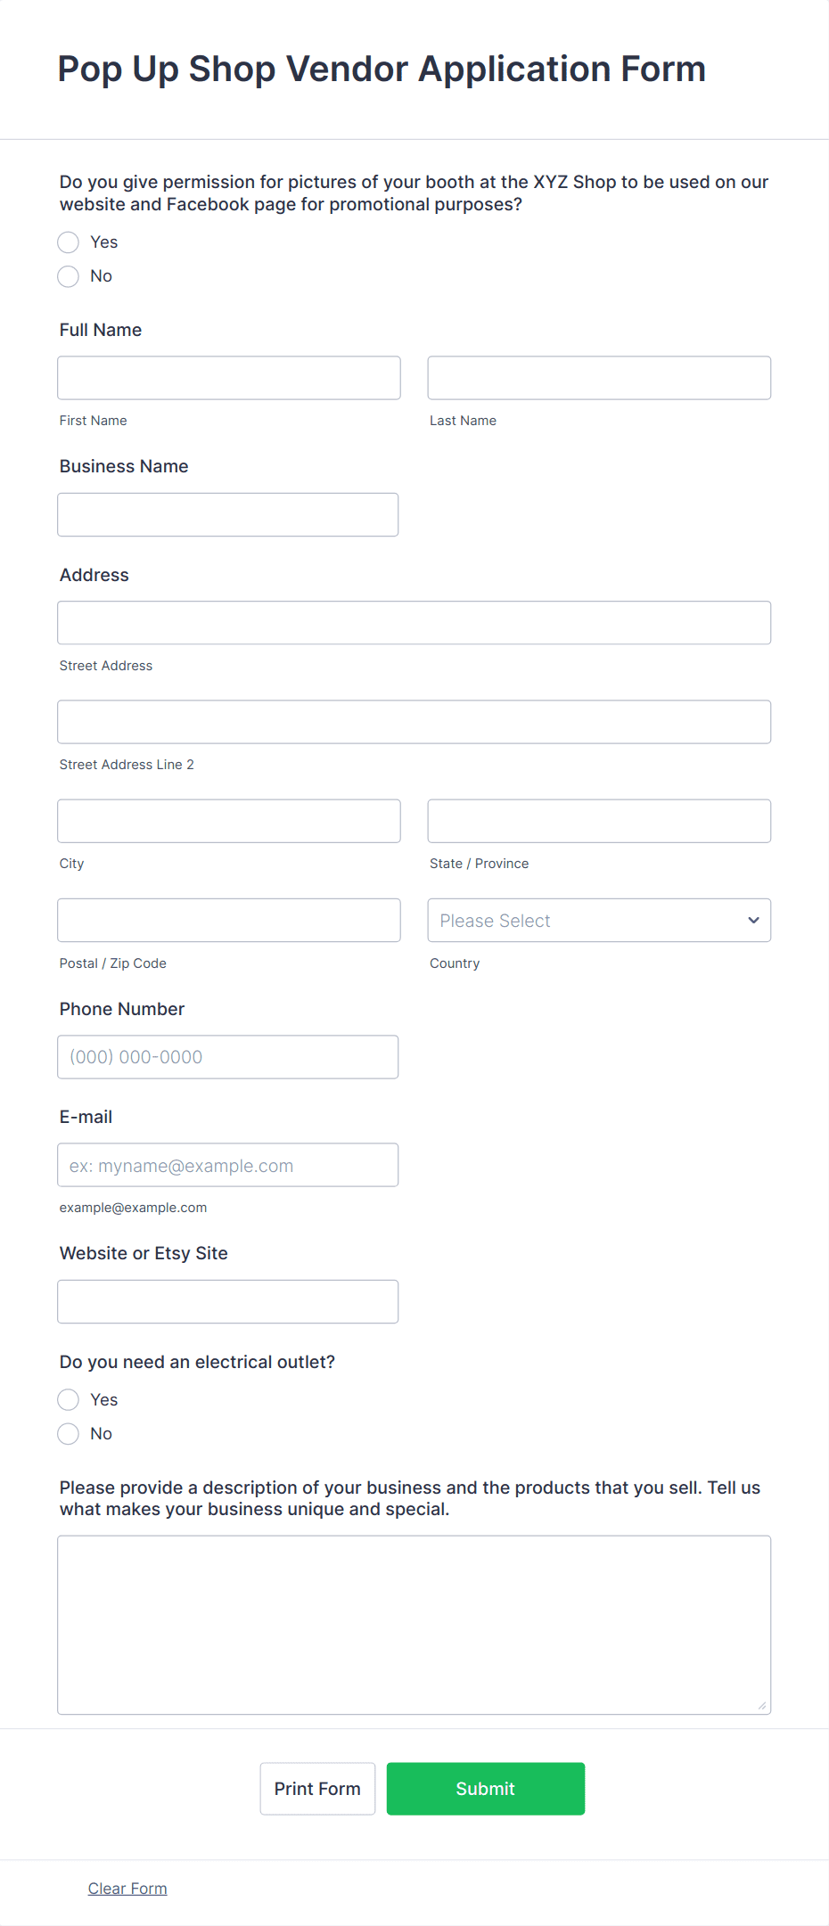
Task: Expand the Please Select country list
Action: point(598,920)
